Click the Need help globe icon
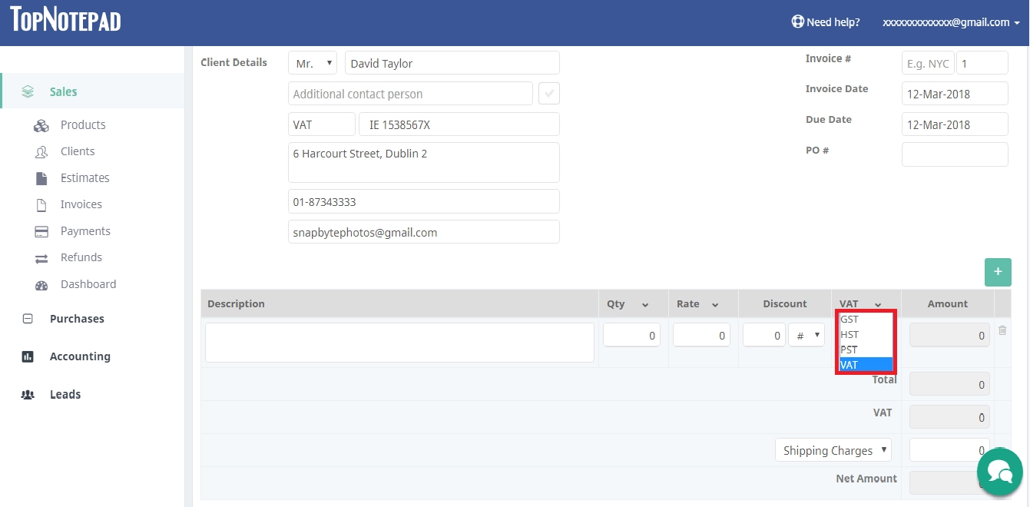 pyautogui.click(x=797, y=22)
